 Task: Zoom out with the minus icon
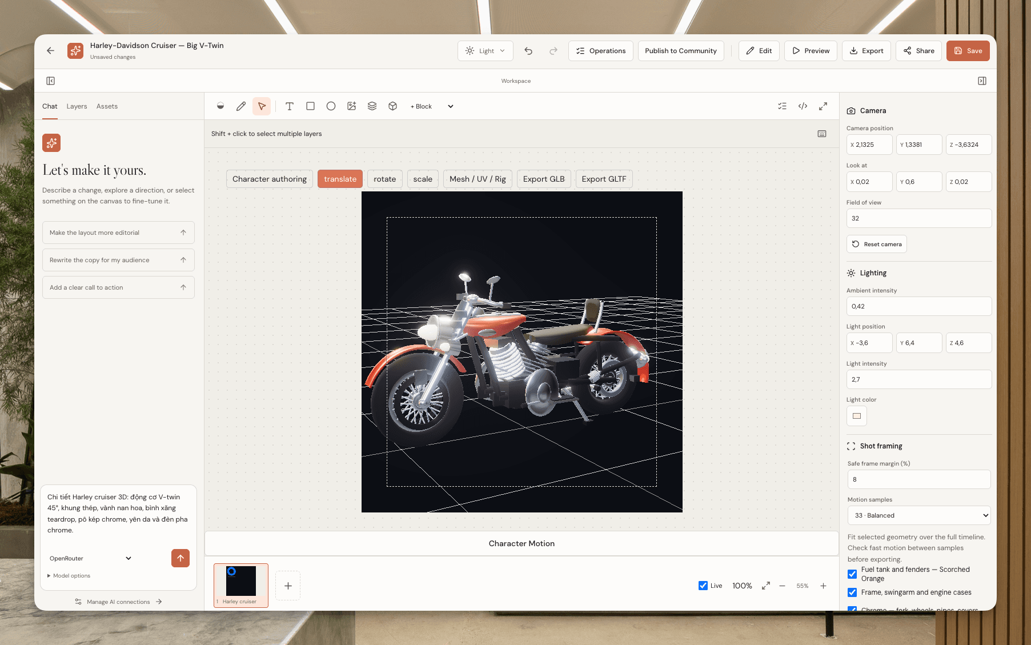782,586
